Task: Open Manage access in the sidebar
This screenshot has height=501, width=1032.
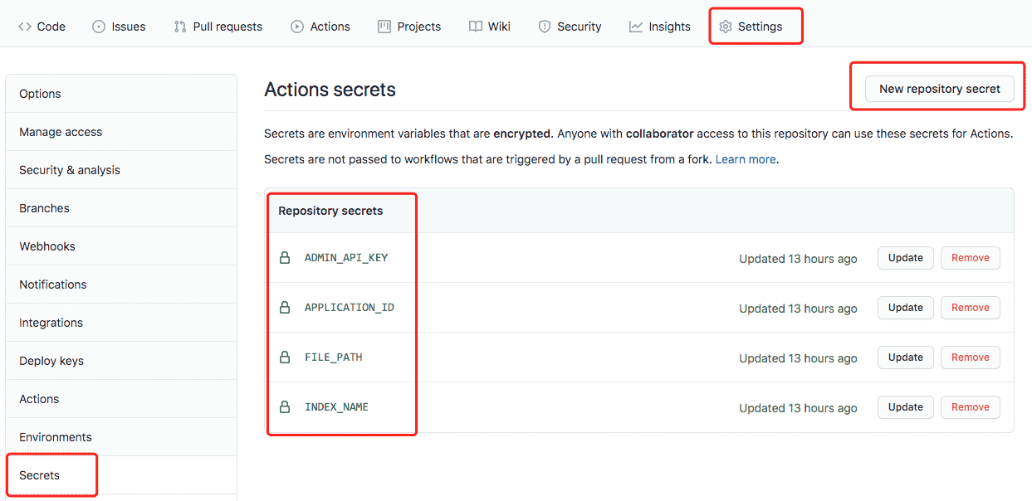Action: pos(121,132)
